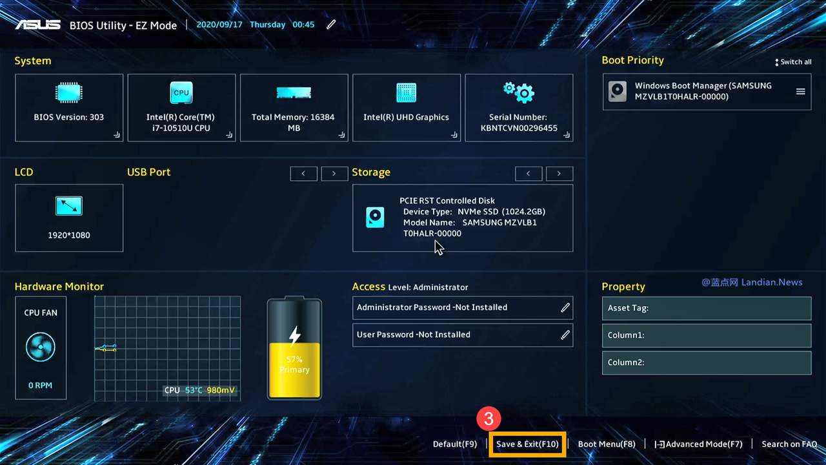Click the battery charge icon
826x465 pixels.
click(x=294, y=347)
